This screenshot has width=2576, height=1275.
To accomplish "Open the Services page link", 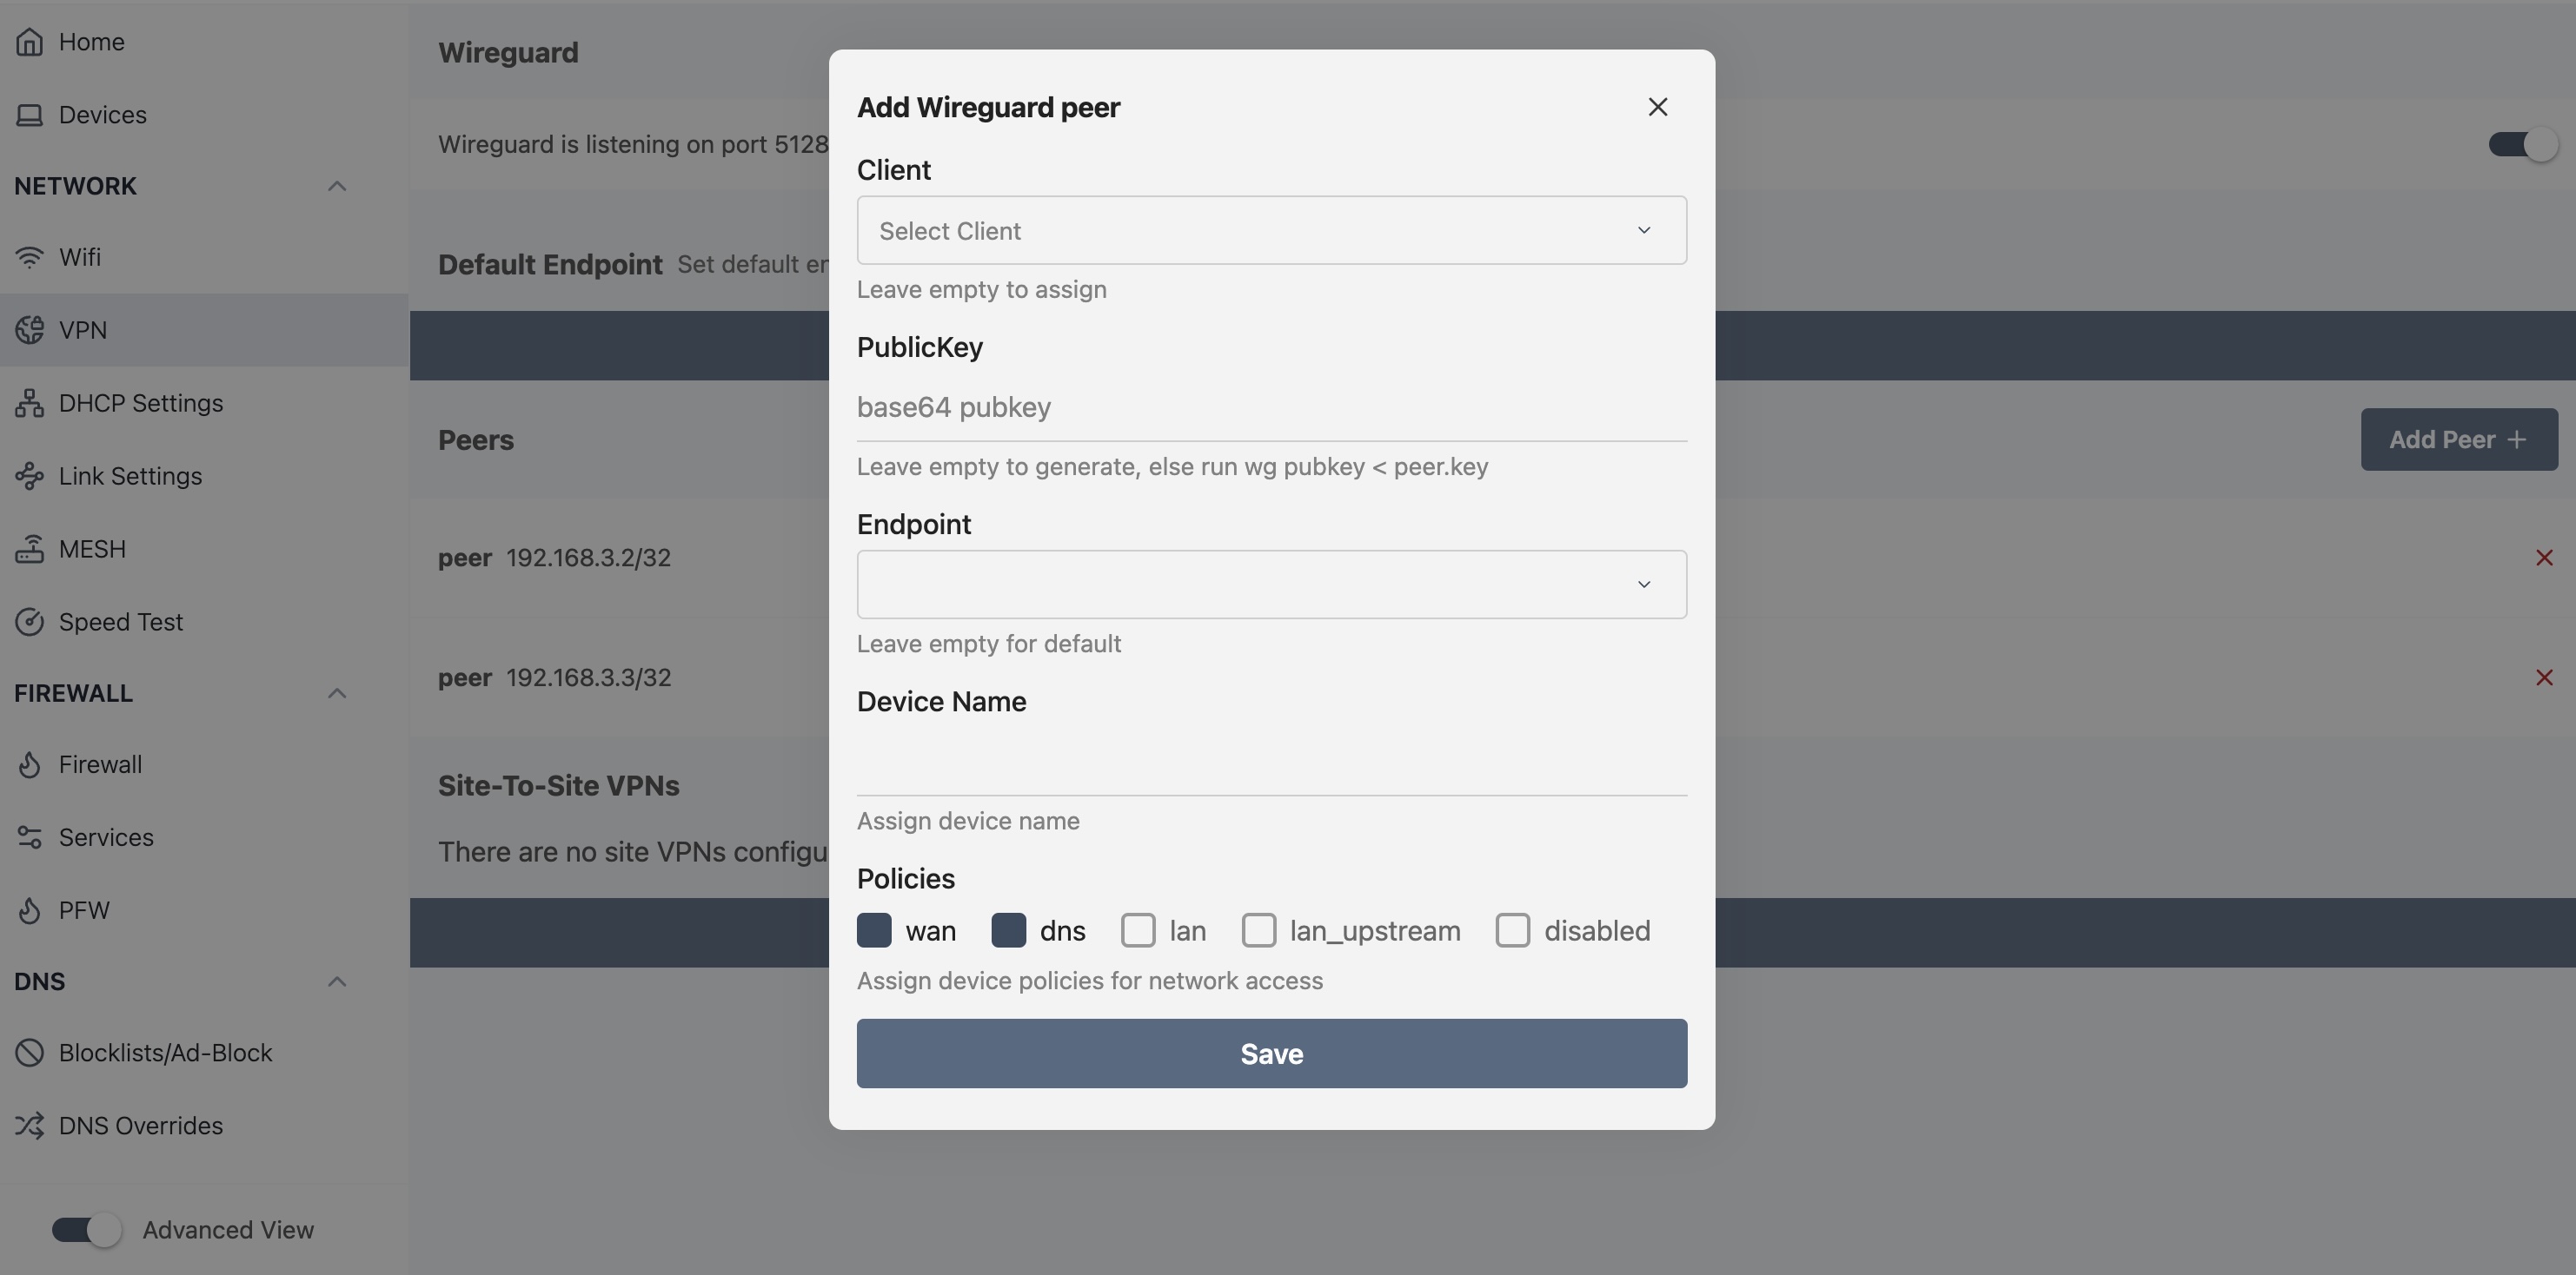I will (x=204, y=837).
